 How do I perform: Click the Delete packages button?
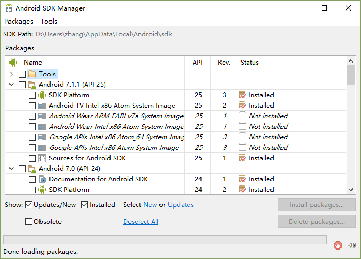(317, 222)
